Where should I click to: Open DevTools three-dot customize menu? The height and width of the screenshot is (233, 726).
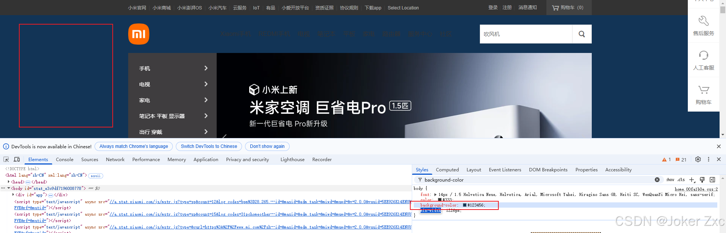click(709, 159)
